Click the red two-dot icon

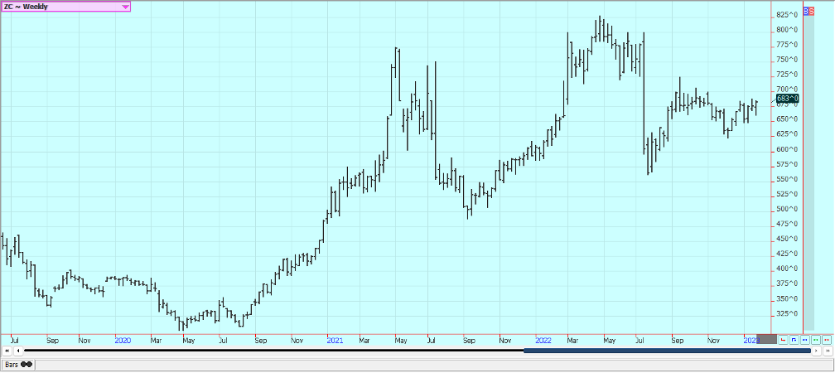(827, 340)
